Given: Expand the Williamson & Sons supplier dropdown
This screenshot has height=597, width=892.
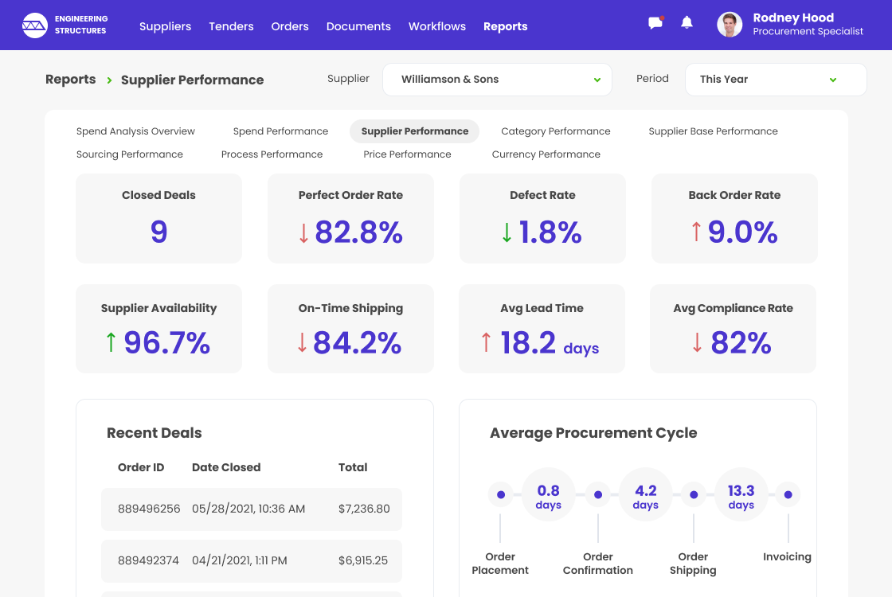Looking at the screenshot, I should click(x=497, y=80).
